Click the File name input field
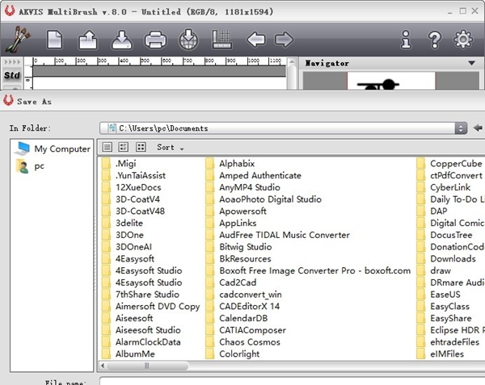 coord(293,381)
